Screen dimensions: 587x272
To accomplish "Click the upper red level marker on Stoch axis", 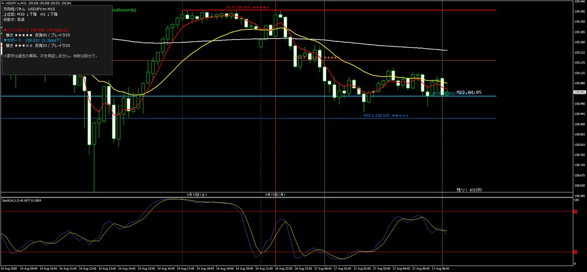I will coord(575,211).
